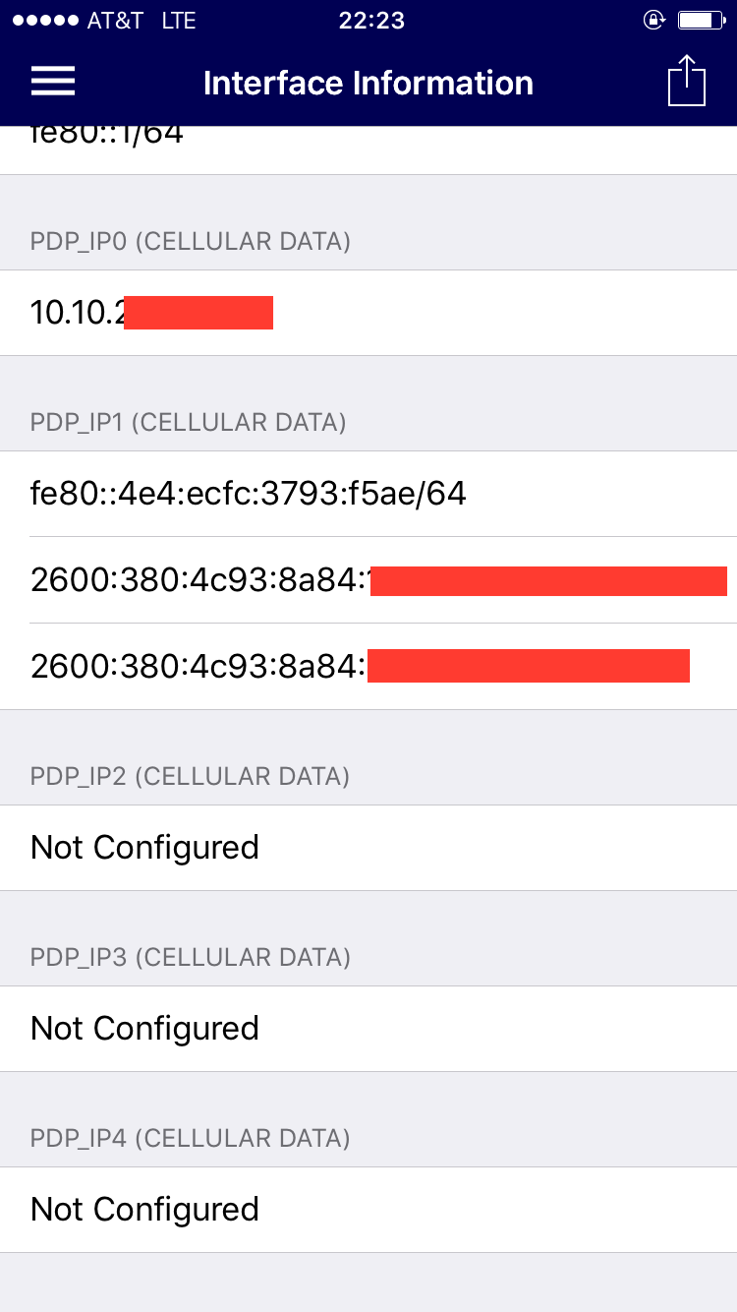Tap the LTE network indicator
This screenshot has height=1312, width=737.
[x=179, y=21]
